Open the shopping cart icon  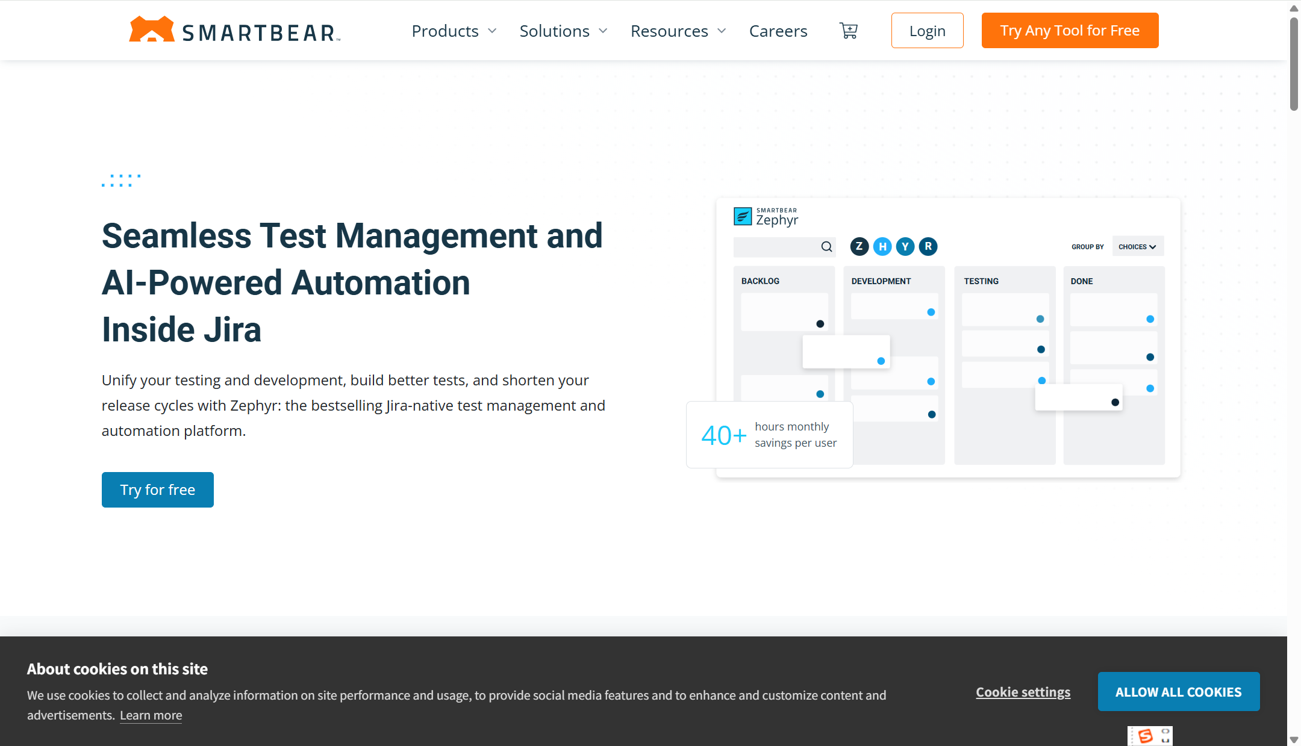(x=849, y=31)
